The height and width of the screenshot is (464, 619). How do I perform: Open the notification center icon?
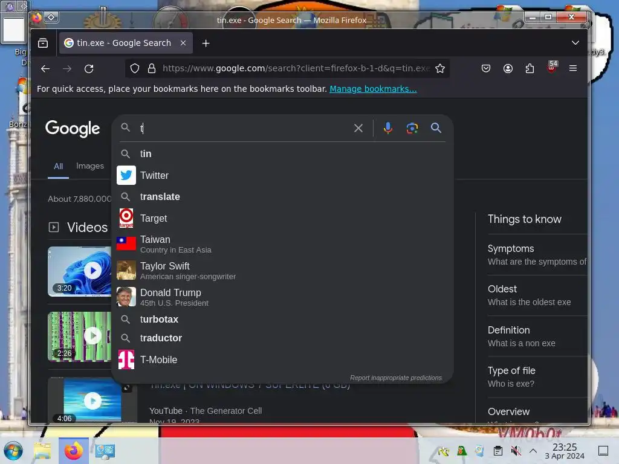603,451
